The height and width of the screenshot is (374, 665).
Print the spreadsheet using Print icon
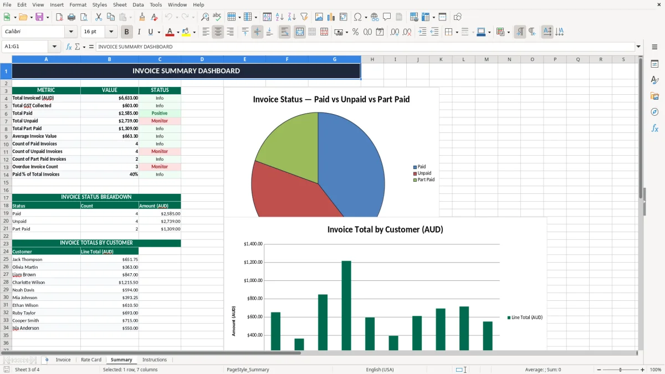[71, 17]
